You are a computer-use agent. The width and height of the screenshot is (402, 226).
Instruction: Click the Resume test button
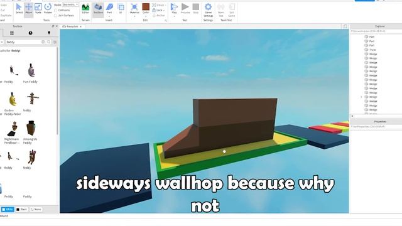(185, 8)
